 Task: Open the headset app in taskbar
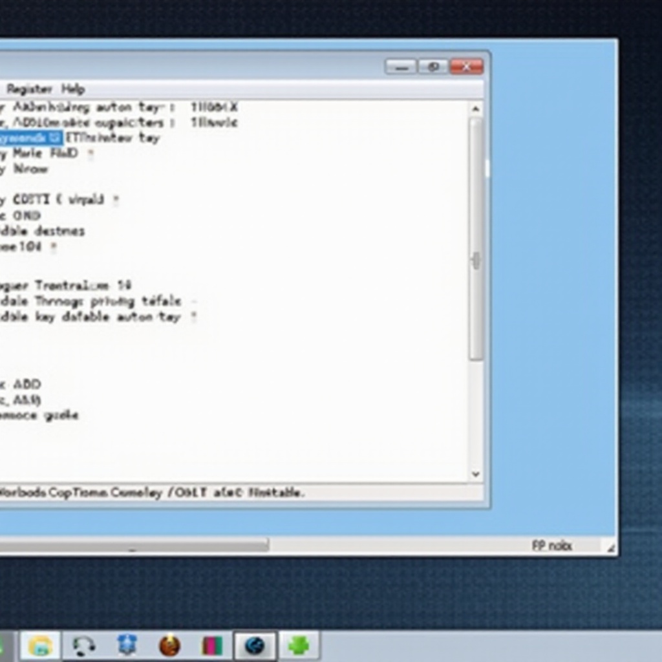(x=84, y=645)
